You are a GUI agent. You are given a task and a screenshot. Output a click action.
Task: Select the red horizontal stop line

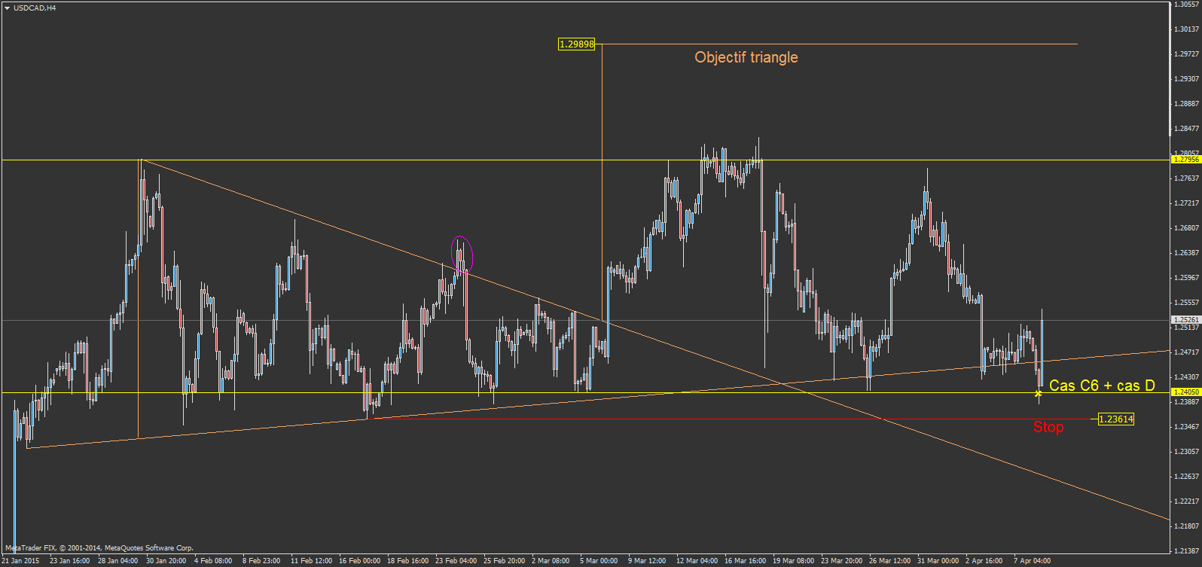click(731, 419)
